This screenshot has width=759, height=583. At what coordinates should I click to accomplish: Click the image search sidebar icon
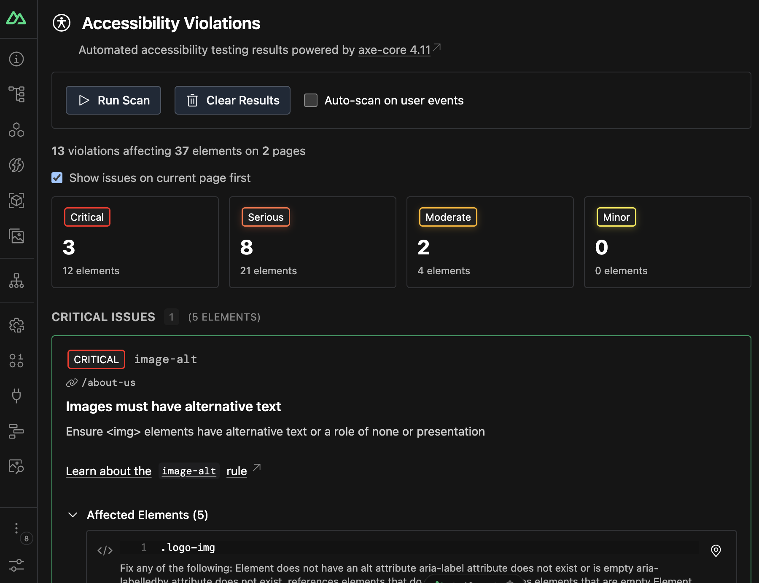tap(17, 466)
